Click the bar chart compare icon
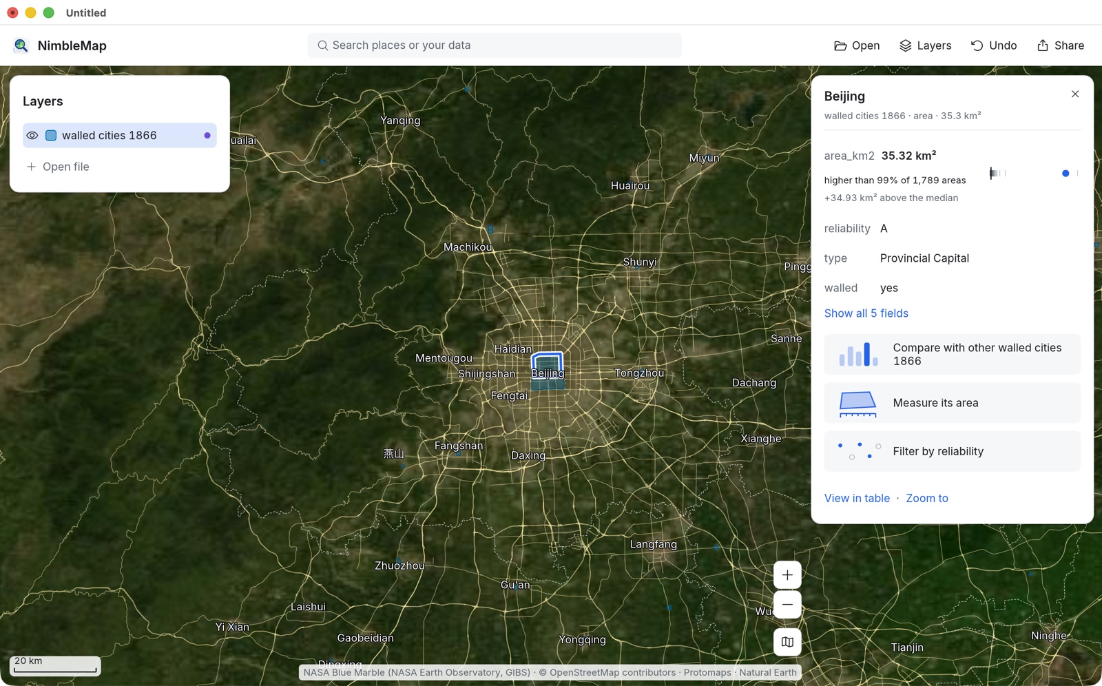 click(858, 355)
